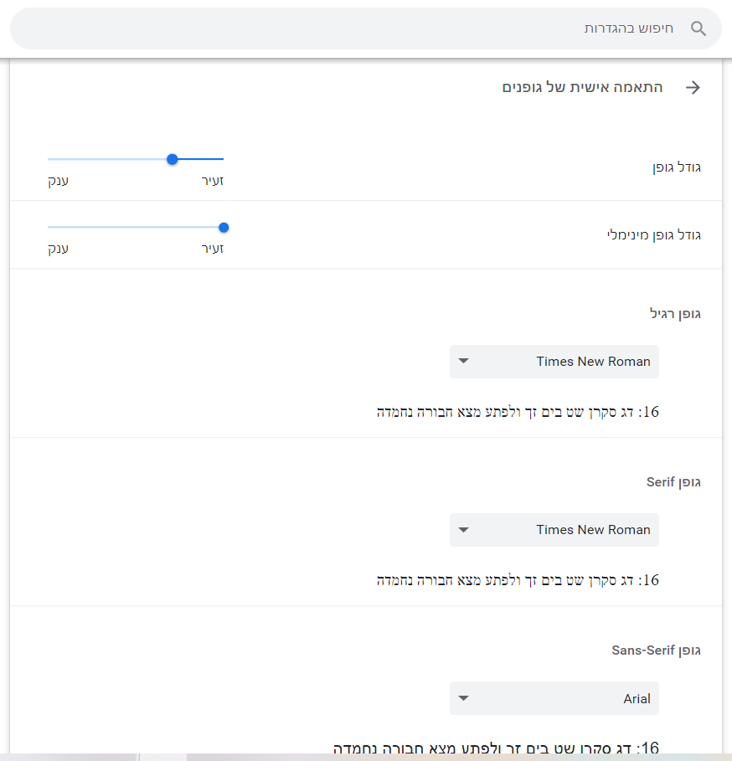Click "ענק" label under minimum font size slider

(x=58, y=249)
